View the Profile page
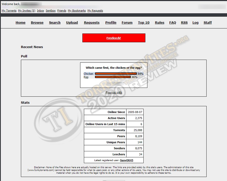Viewport: 227px width, 181px height. [111, 23]
